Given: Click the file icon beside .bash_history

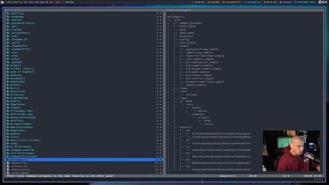Looking at the screenshot, I should coord(8,170).
